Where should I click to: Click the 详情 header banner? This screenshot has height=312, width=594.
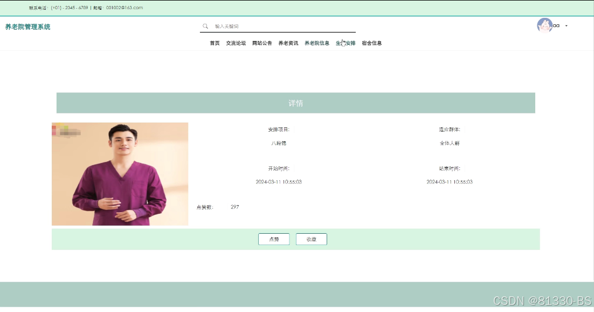[296, 103]
